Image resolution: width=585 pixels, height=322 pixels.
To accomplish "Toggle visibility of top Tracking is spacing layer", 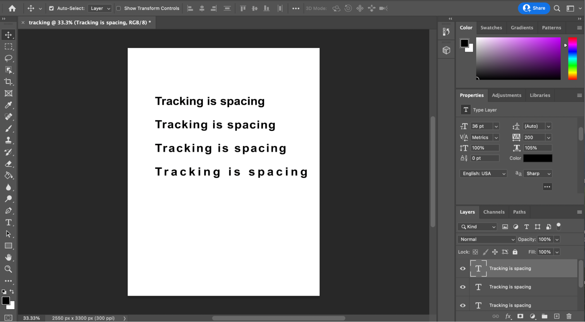I will pos(463,268).
